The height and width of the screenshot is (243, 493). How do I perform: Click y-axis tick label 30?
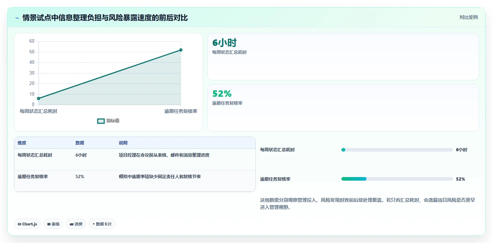coord(32,73)
